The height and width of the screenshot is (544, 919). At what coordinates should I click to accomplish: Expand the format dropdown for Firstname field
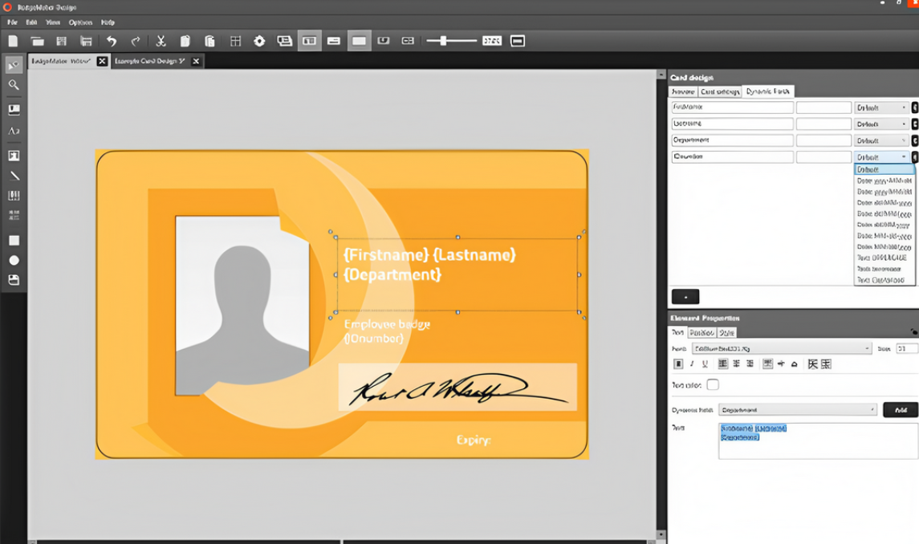[x=882, y=108]
